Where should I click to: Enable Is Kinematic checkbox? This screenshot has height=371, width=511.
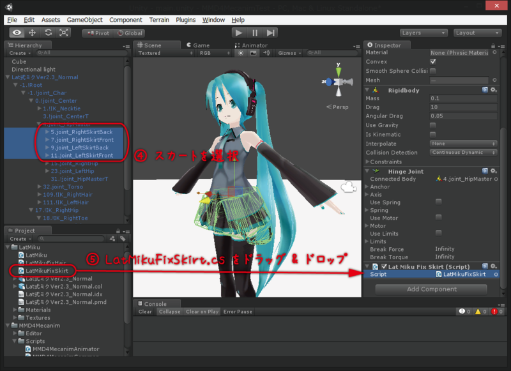coord(433,134)
